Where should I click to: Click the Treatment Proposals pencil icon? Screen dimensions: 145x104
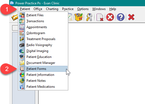point(22,39)
